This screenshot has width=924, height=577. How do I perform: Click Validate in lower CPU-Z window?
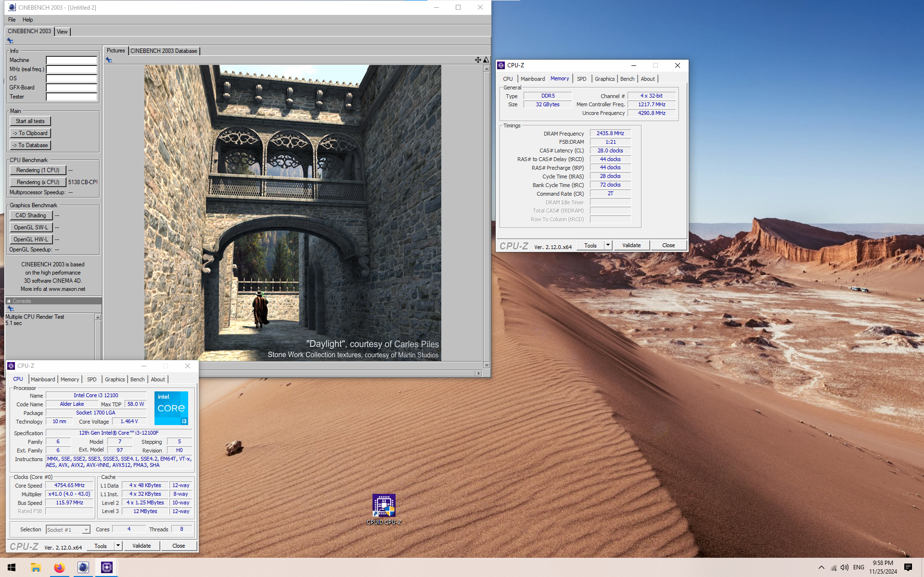(141, 546)
